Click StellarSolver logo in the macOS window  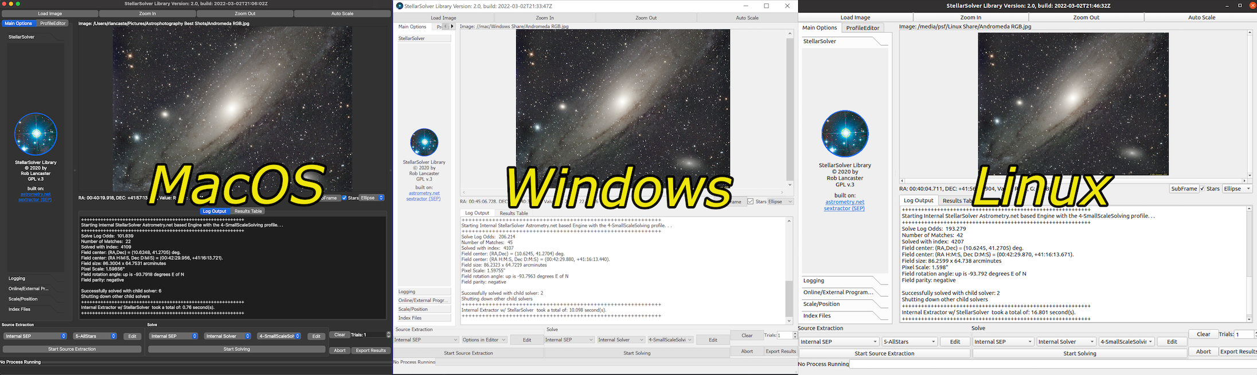click(x=36, y=134)
